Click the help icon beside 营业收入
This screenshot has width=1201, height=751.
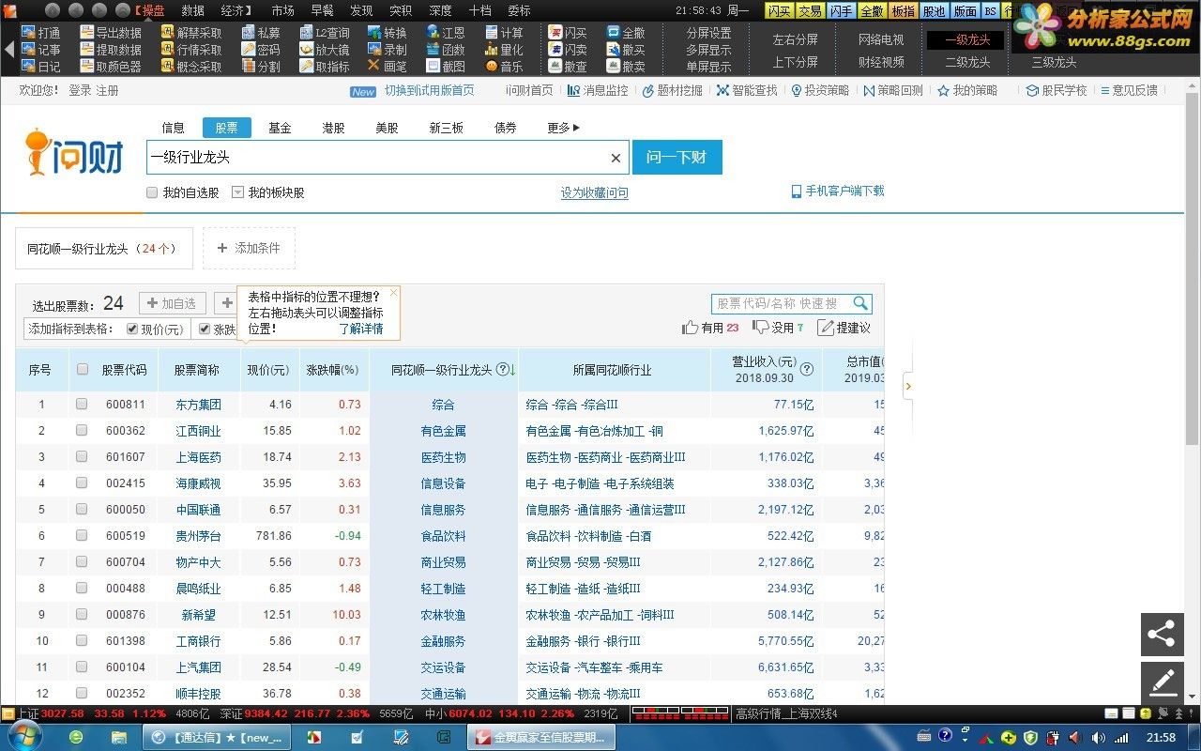[807, 370]
